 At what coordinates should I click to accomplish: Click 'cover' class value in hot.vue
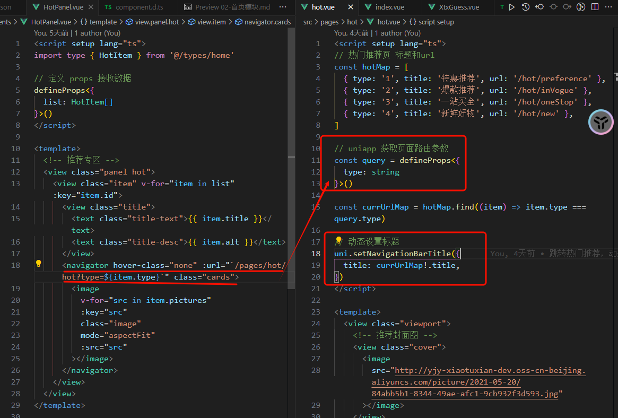(425, 347)
